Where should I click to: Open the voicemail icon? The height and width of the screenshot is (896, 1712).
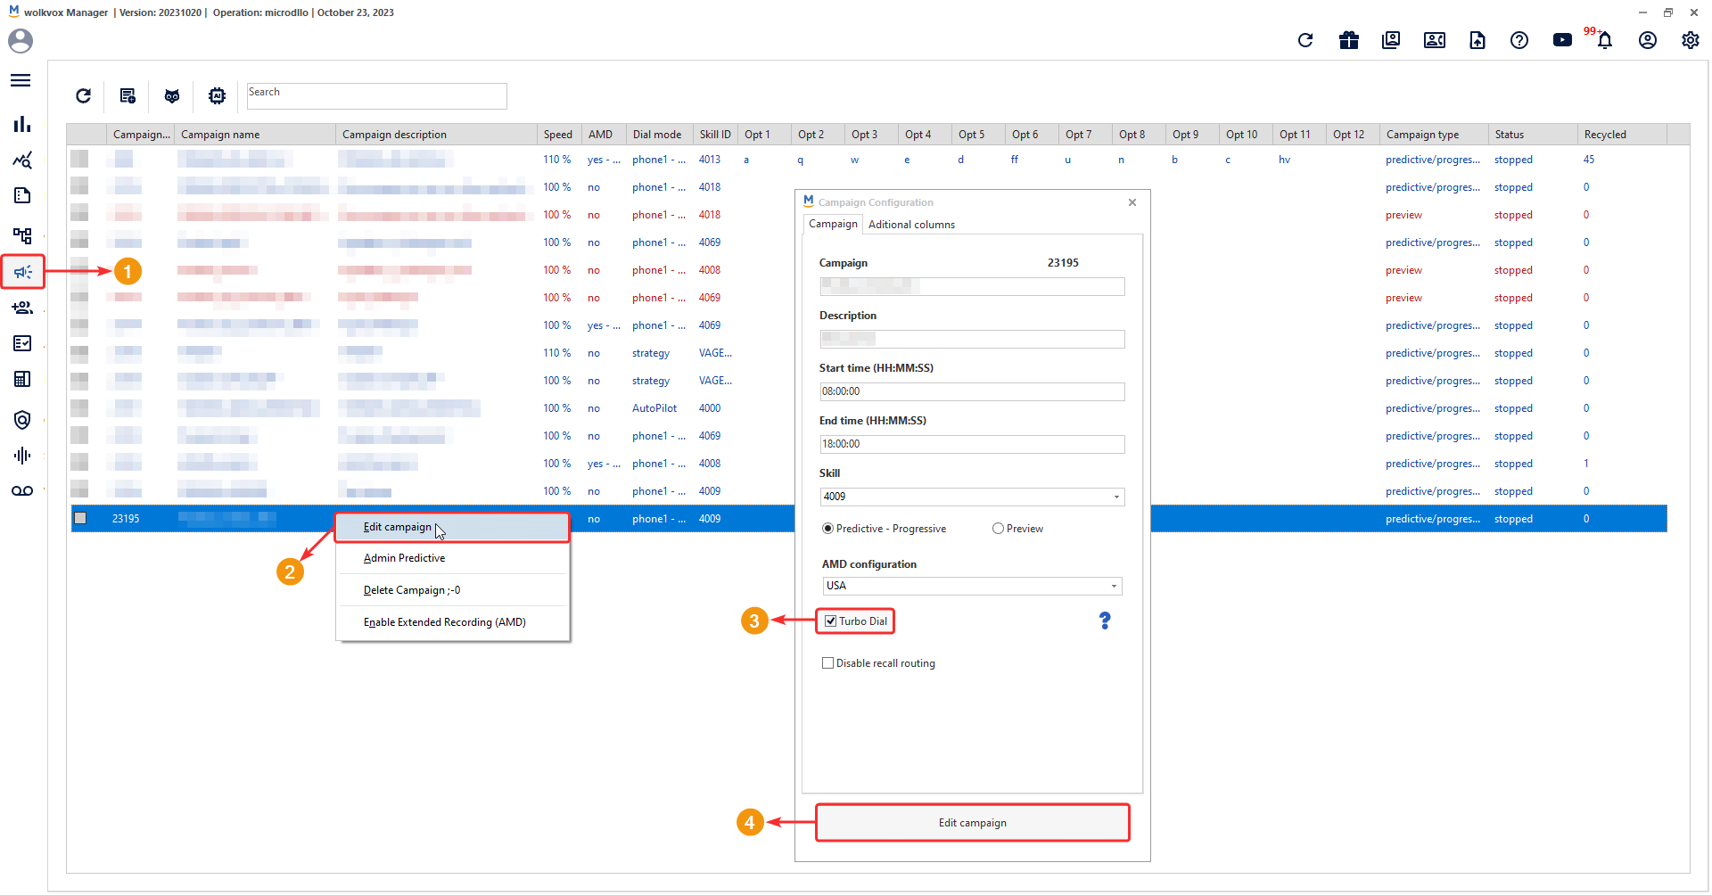(x=22, y=490)
